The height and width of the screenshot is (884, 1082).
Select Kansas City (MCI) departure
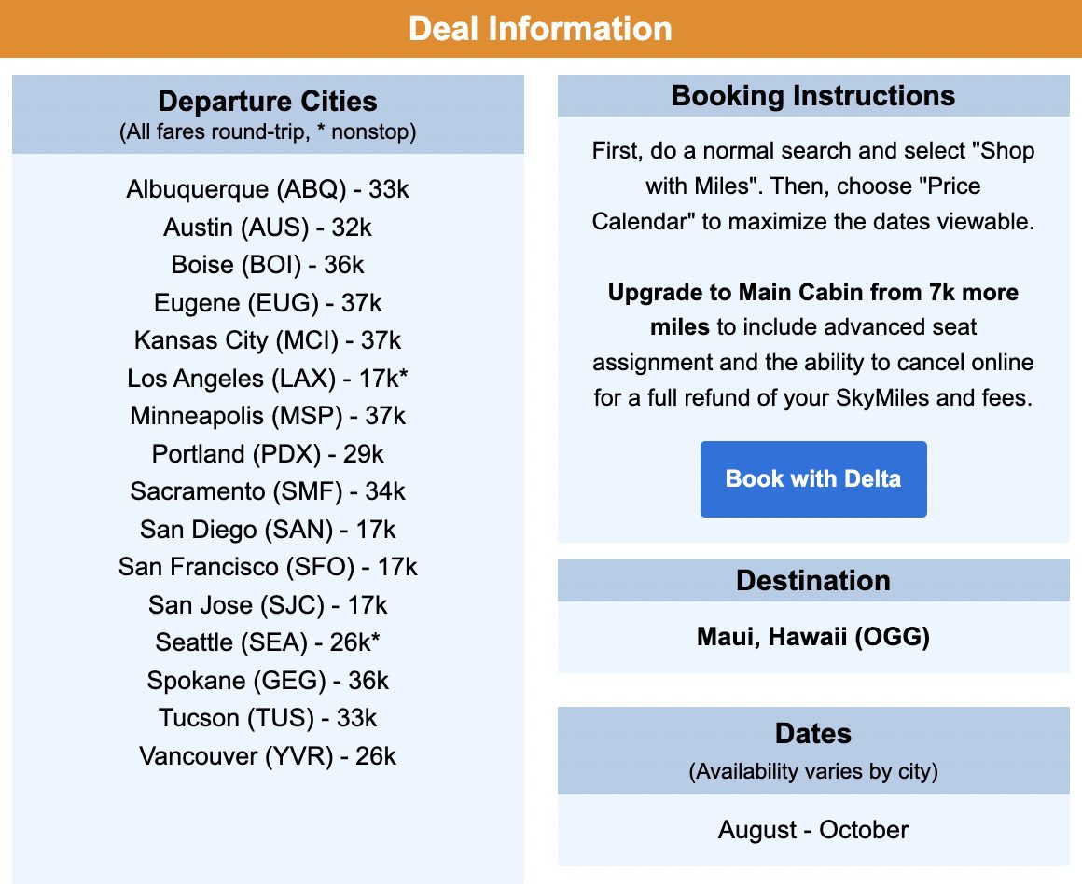click(268, 340)
